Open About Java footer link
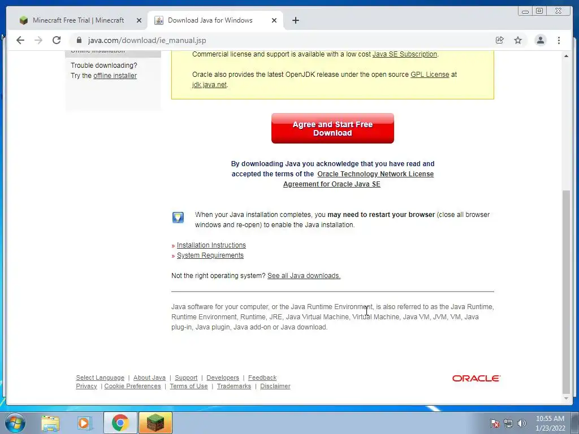This screenshot has width=579, height=434. pyautogui.click(x=149, y=377)
